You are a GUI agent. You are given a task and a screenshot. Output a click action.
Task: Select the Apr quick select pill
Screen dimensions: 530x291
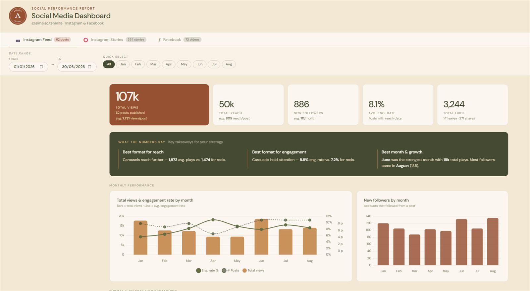coord(169,64)
